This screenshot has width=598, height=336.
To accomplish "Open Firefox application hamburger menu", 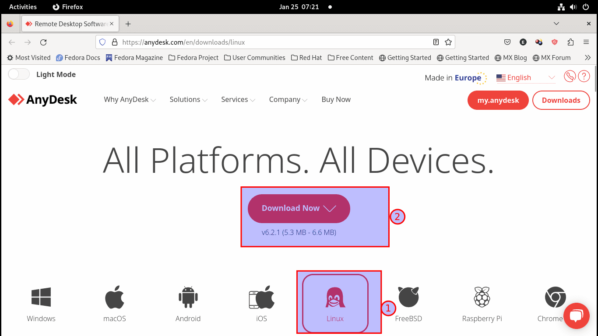I will [x=586, y=42].
